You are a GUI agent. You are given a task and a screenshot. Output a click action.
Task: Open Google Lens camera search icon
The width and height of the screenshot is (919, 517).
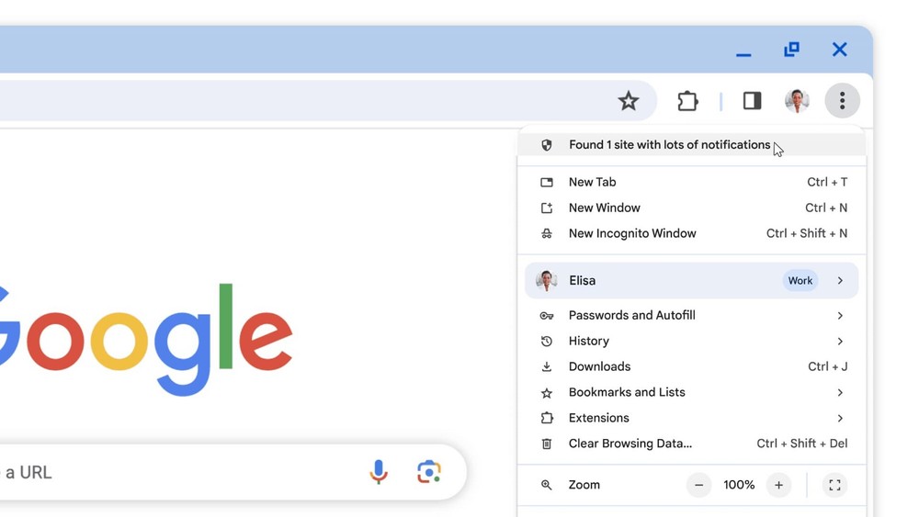(428, 472)
